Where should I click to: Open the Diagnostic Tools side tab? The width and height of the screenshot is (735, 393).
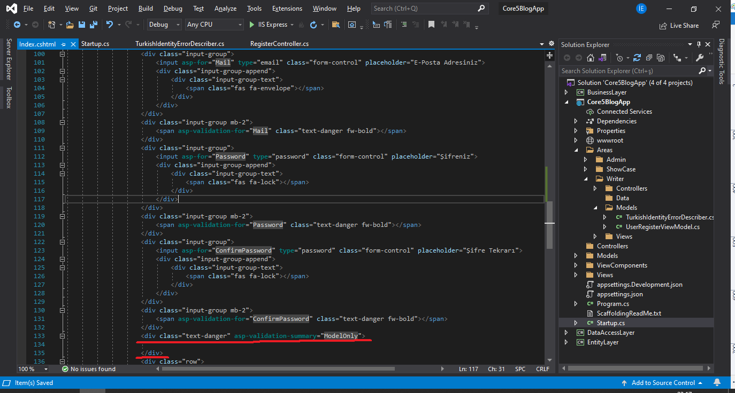pyautogui.click(x=721, y=61)
